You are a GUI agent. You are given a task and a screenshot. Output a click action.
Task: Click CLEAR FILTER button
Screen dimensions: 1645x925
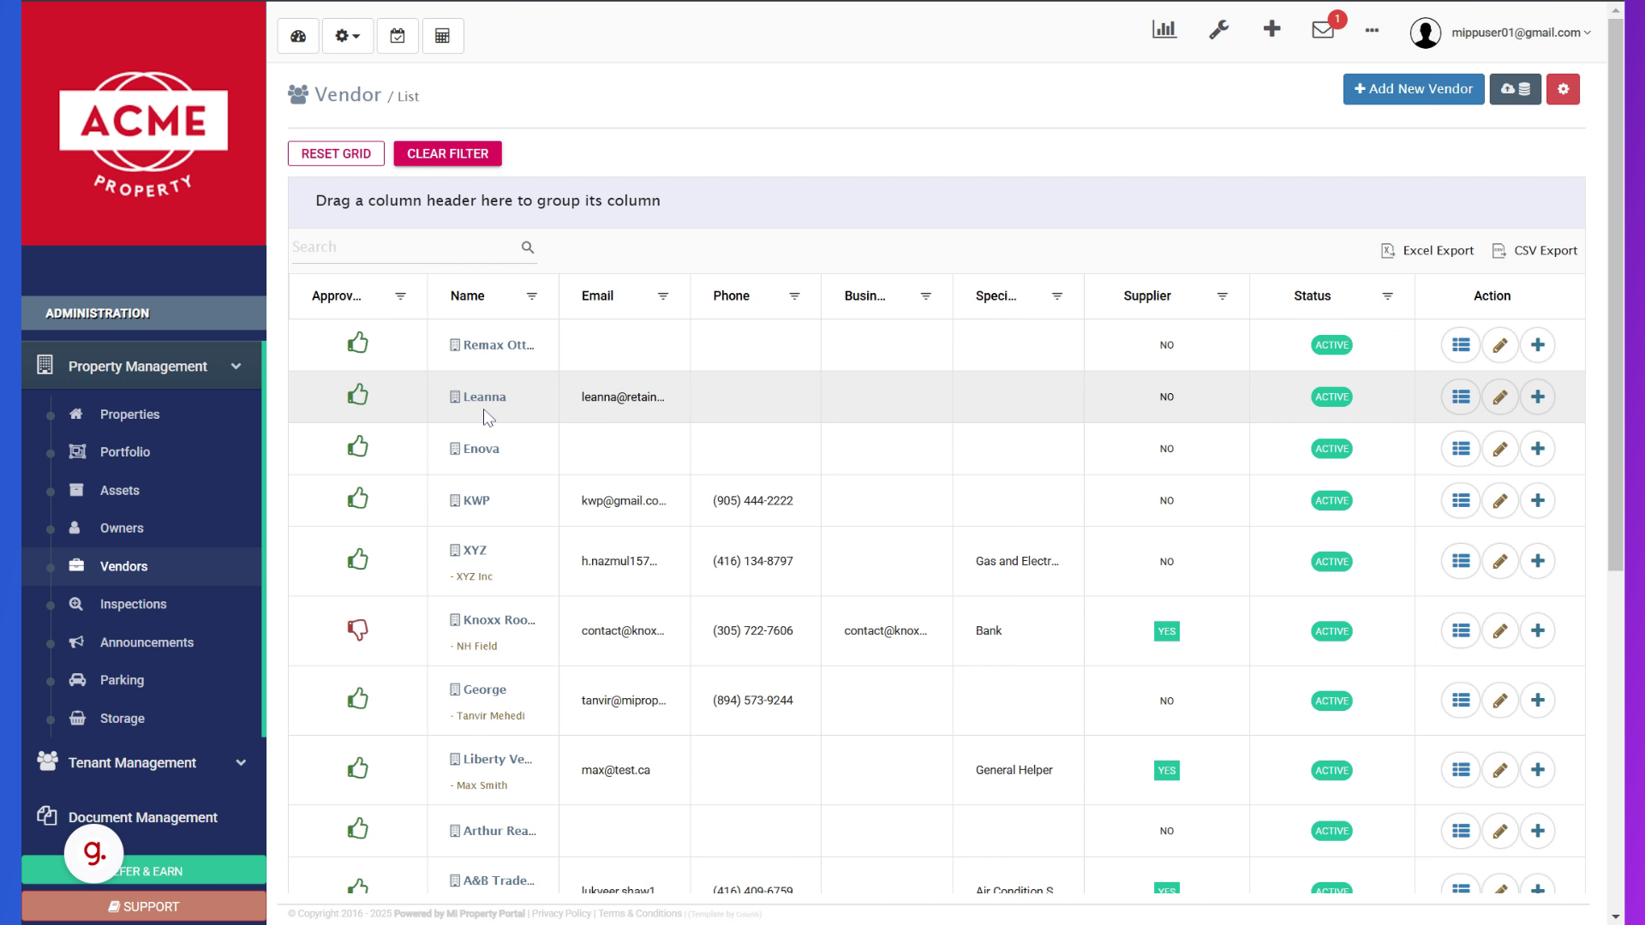tap(447, 153)
